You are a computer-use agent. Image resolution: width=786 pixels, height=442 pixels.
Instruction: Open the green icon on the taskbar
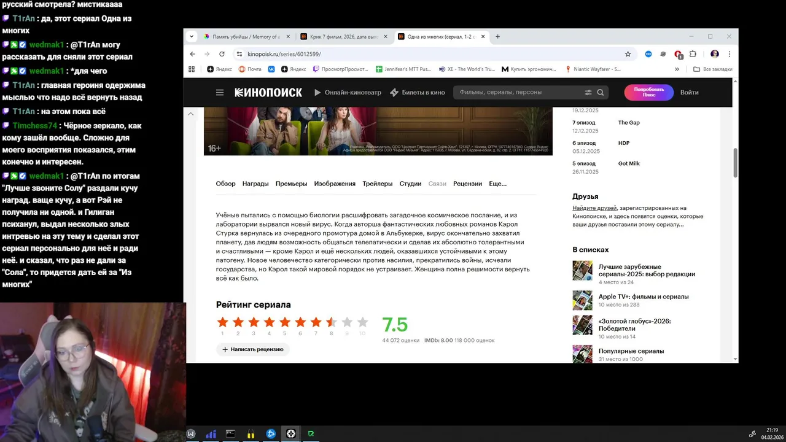click(311, 433)
